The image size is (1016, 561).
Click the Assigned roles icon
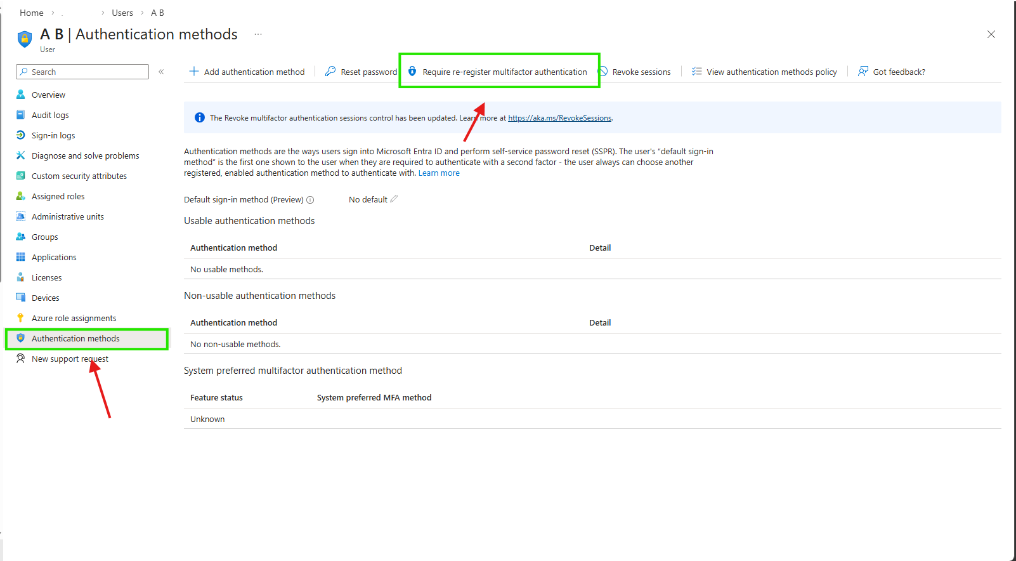tap(20, 196)
